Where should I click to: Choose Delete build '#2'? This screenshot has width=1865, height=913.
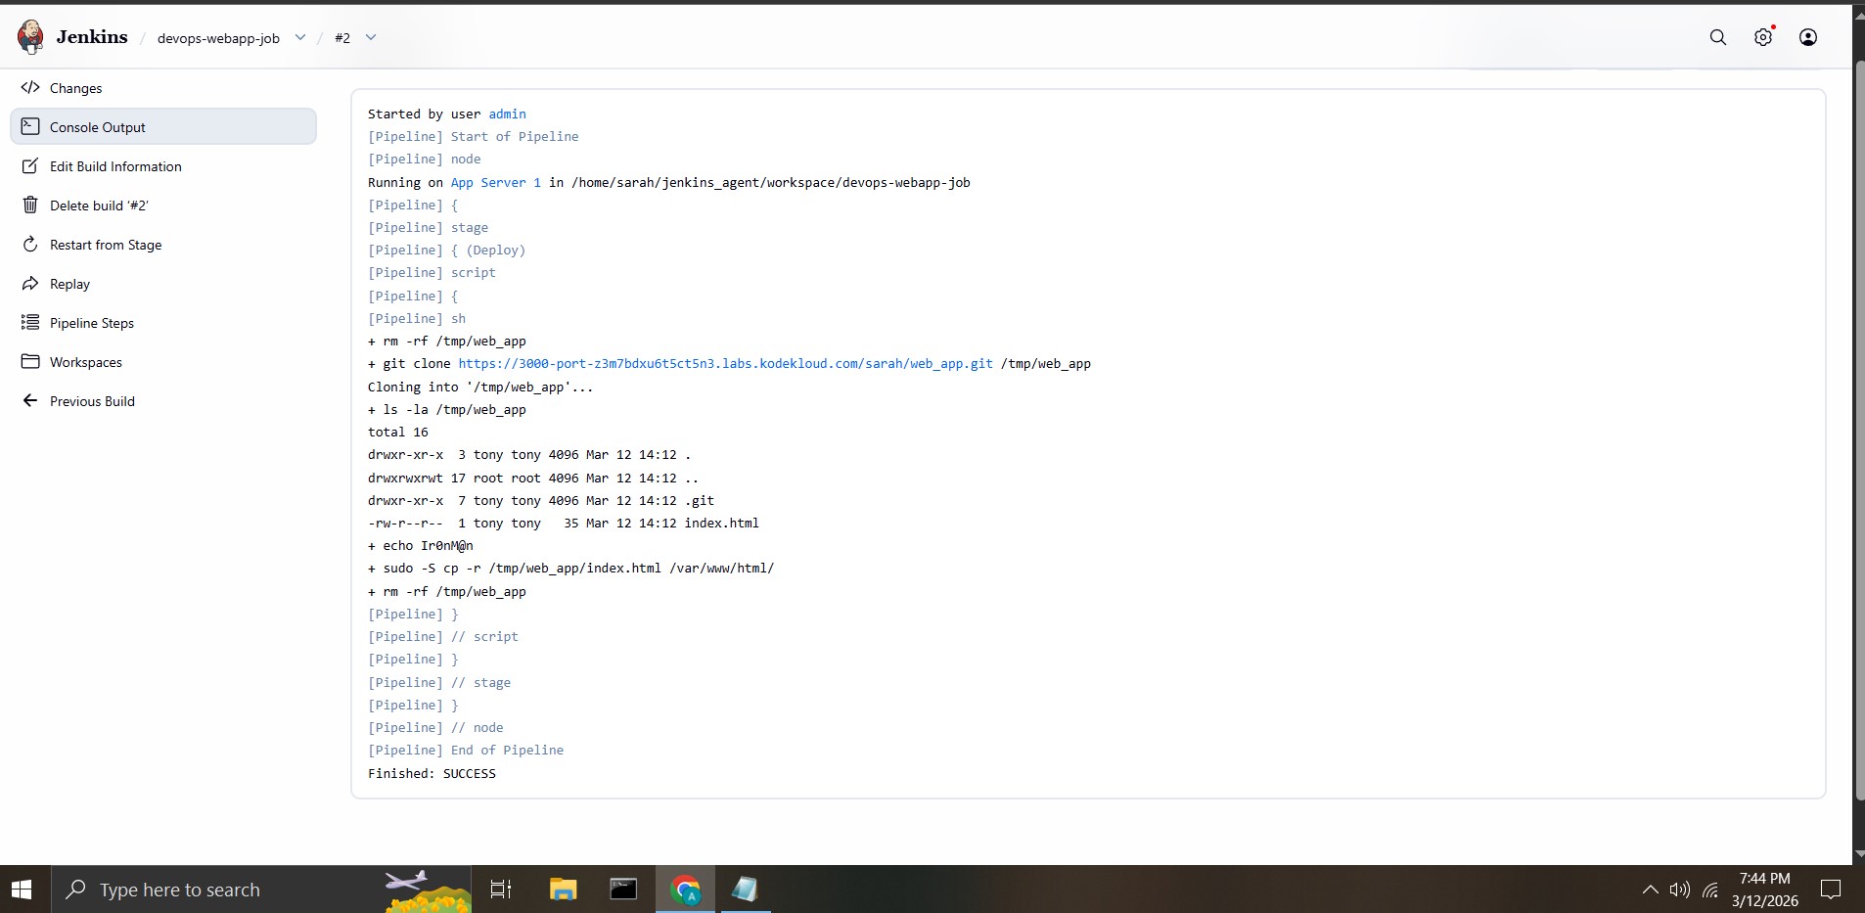[163, 205]
